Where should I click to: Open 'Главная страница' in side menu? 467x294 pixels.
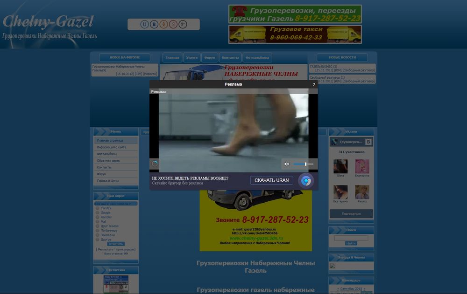click(116, 140)
